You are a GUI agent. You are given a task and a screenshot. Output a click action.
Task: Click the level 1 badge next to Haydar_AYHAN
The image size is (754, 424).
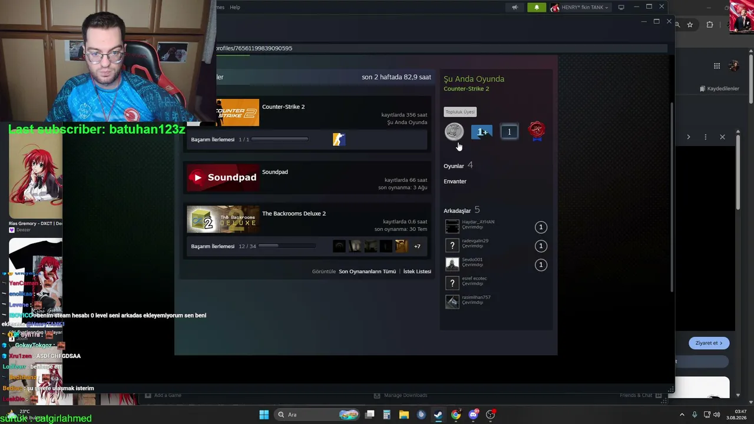coord(541,227)
